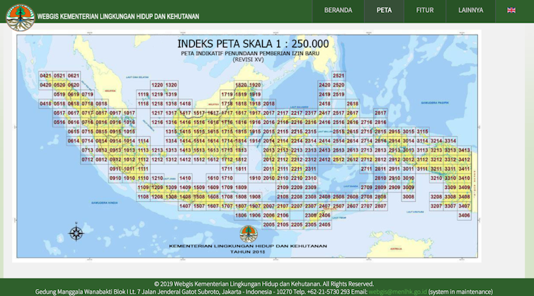
Task: Select map sheet 3008
Action: 409,197
